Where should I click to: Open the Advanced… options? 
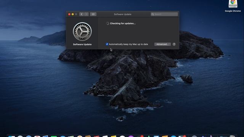[162, 44]
